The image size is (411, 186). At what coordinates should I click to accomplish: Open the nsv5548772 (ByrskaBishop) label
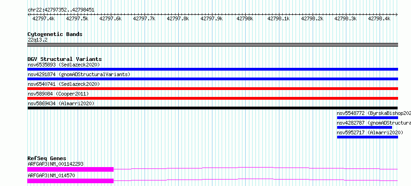tap(374, 113)
